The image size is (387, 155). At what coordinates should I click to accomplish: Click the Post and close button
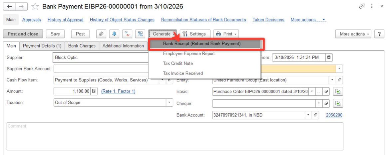coord(23,34)
